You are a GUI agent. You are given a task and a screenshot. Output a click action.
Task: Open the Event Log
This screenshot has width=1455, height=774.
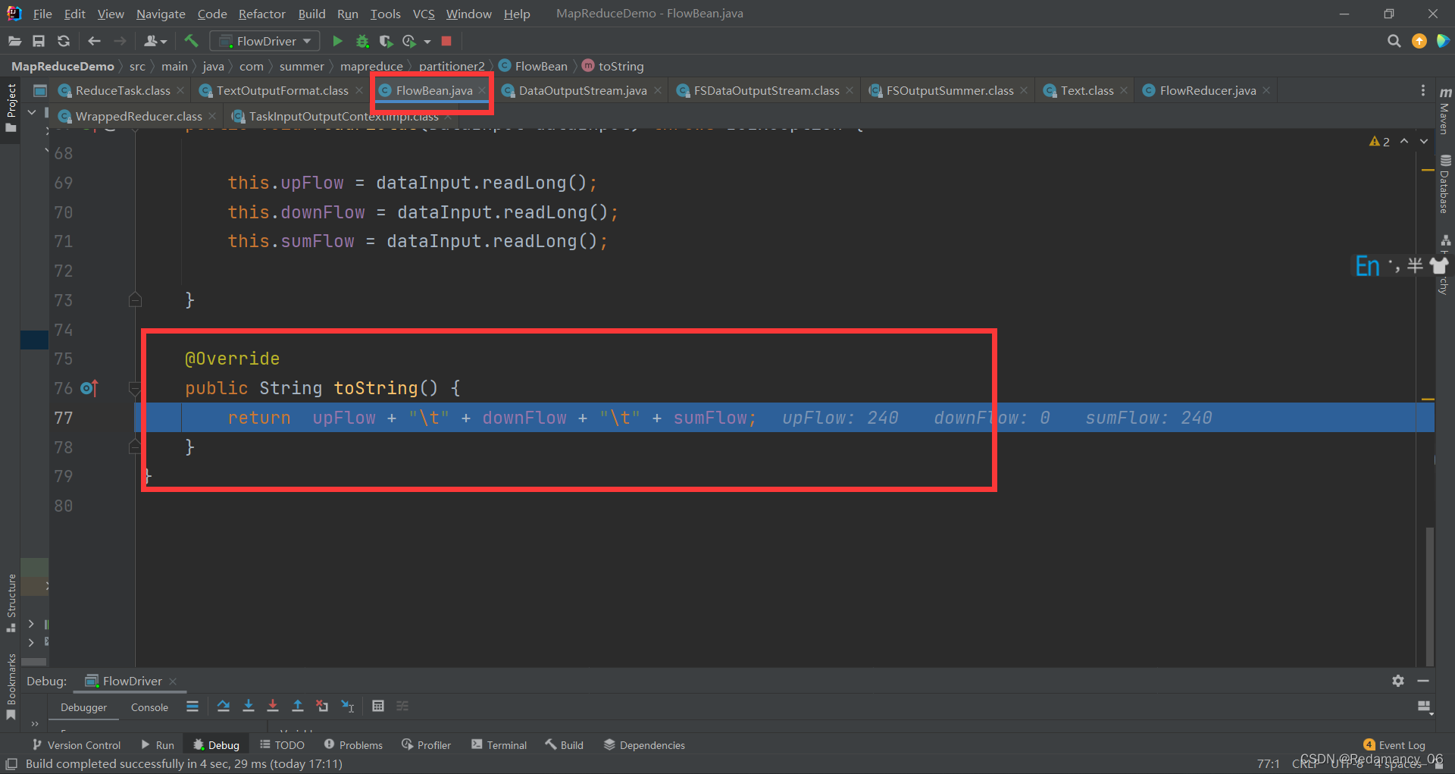(x=1394, y=745)
